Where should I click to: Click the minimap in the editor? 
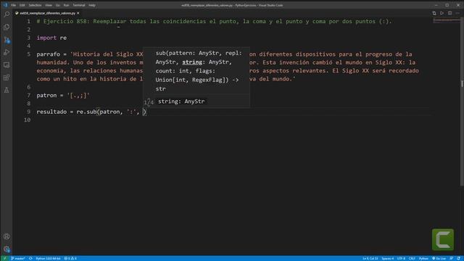(447, 21)
